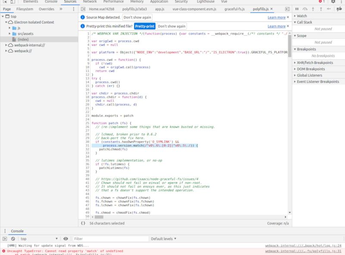Pause script execution in the debugger
The image size is (345, 255).
pyautogui.click(x=297, y=9)
